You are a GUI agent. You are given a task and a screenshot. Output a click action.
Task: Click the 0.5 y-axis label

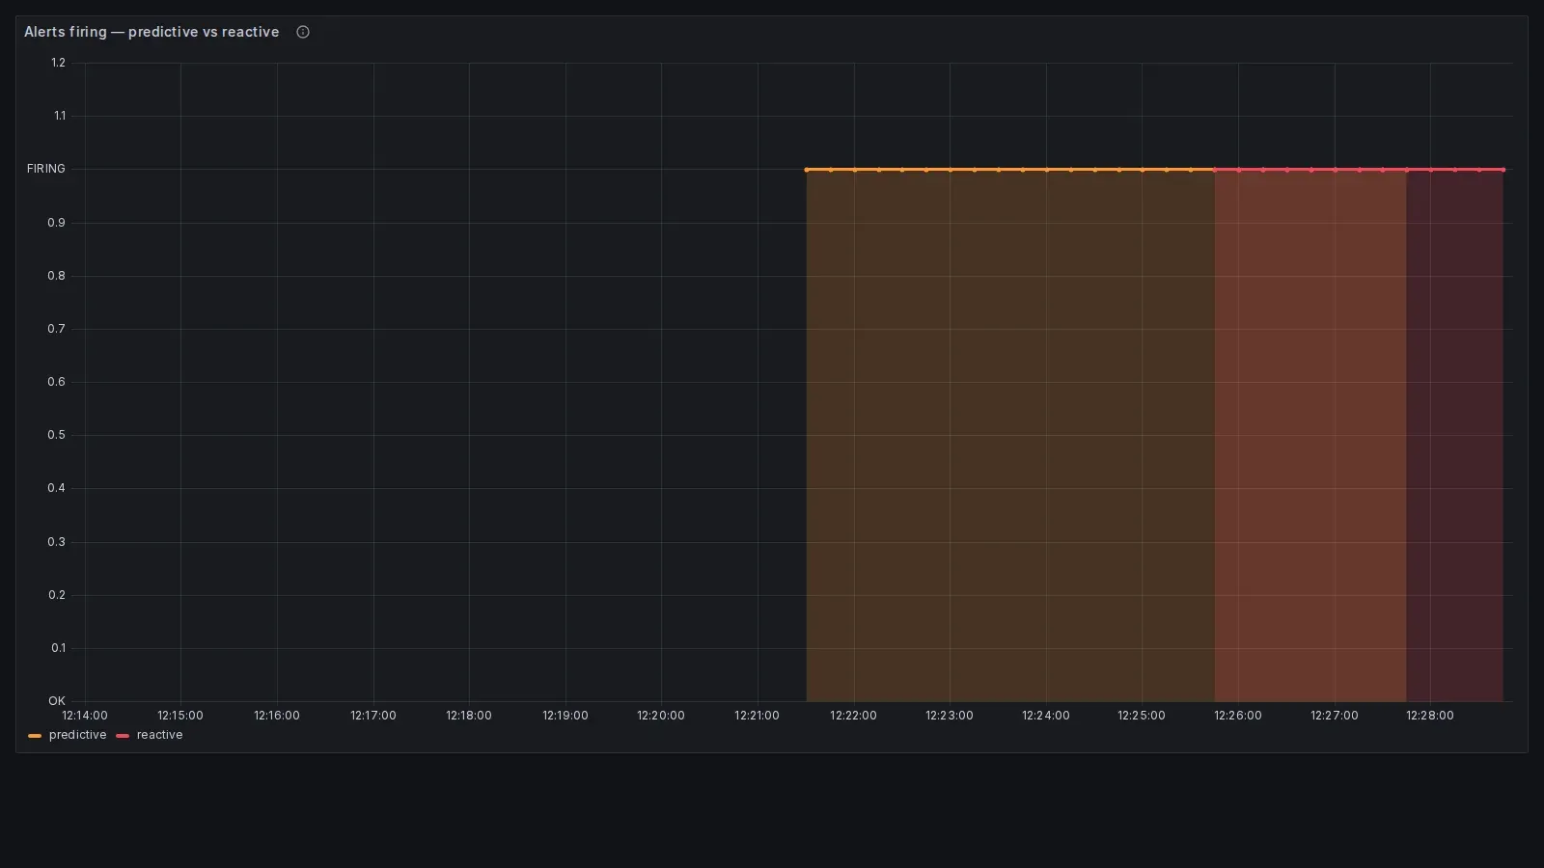click(57, 435)
